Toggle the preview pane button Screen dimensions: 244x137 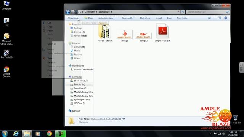point(219,18)
